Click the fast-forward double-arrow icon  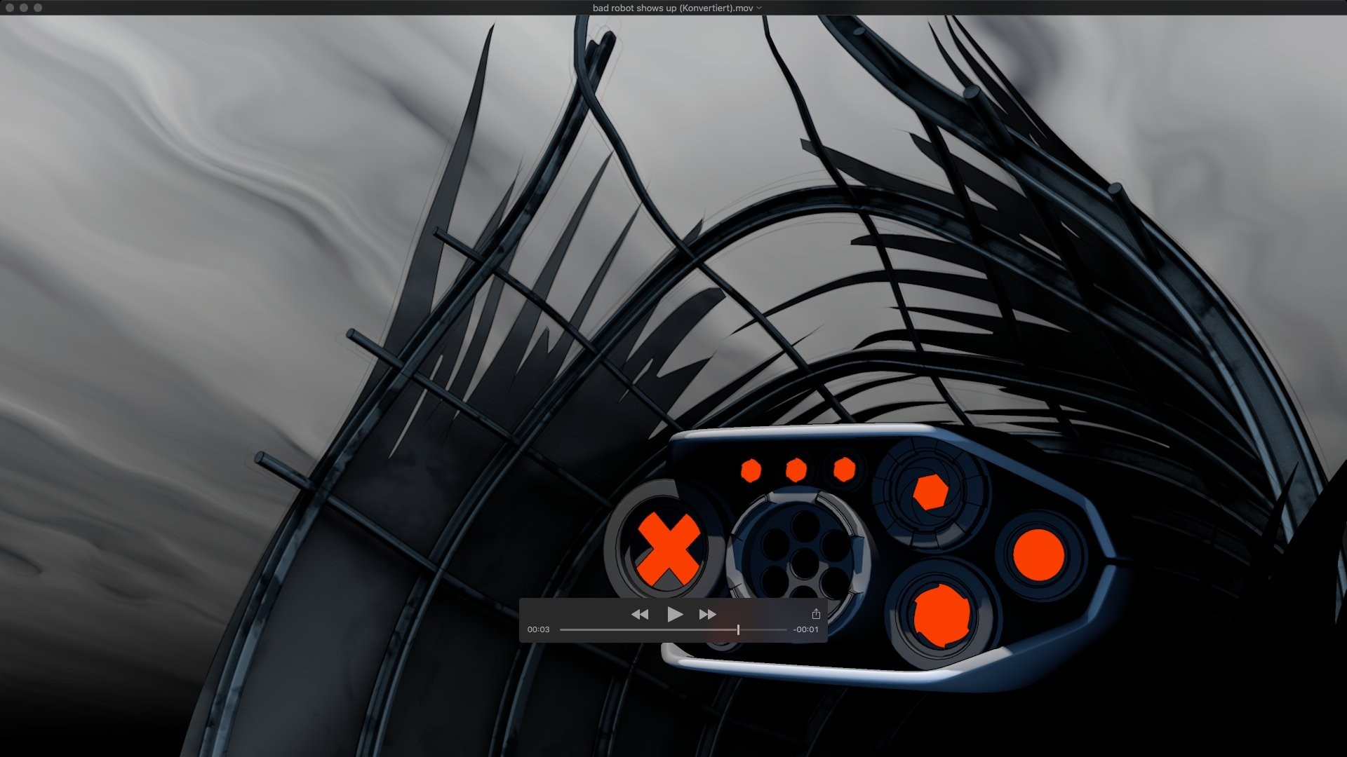[x=707, y=615]
